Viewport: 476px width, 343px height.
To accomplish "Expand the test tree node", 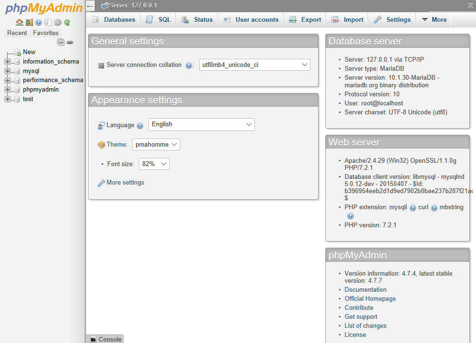I will pyautogui.click(x=8, y=99).
